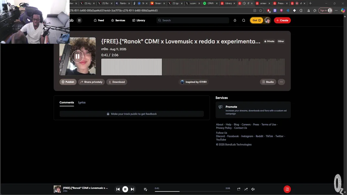Viewport: 347px width, 195px height.
Task: Open the Contact Us link
Action: (240, 128)
